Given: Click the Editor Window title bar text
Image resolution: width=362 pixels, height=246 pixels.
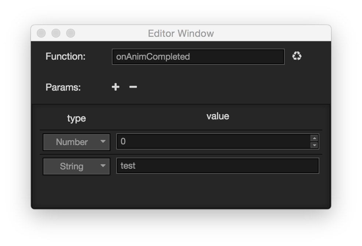Looking at the screenshot, I should [x=181, y=34].
